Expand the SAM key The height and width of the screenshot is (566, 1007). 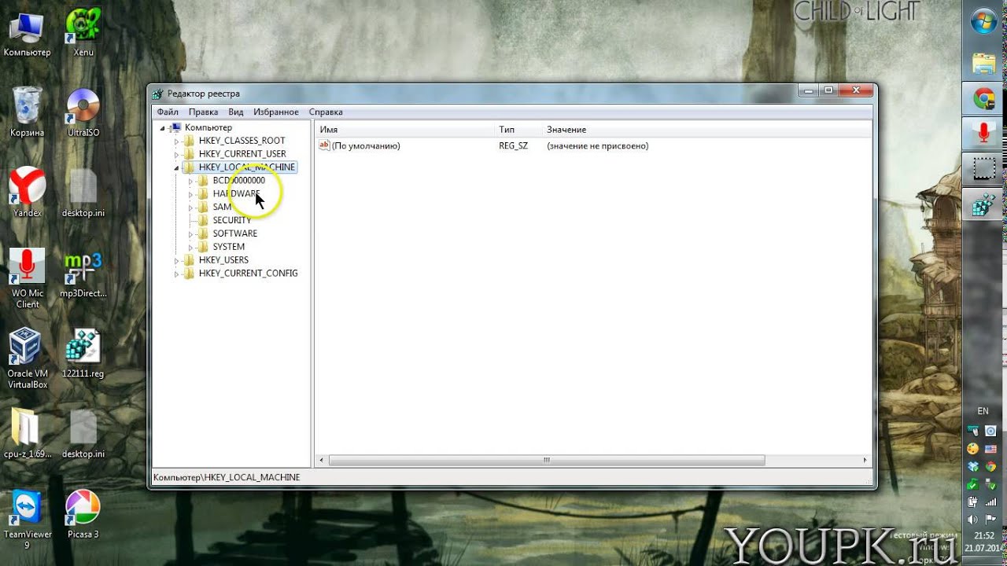190,208
